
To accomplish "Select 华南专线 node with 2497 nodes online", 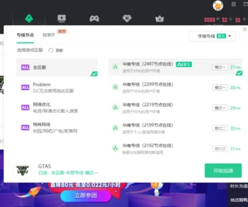I will pos(175,67).
